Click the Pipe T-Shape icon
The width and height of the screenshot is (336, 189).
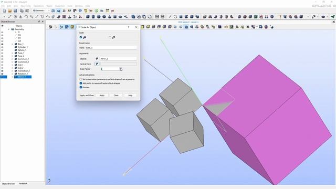[126, 16]
